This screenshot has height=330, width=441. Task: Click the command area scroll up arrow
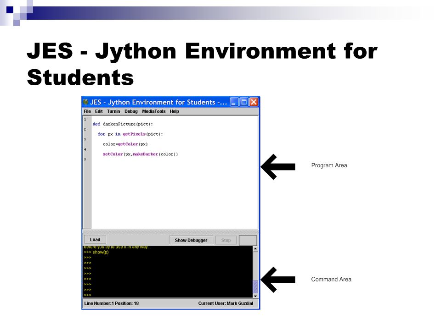click(255, 249)
